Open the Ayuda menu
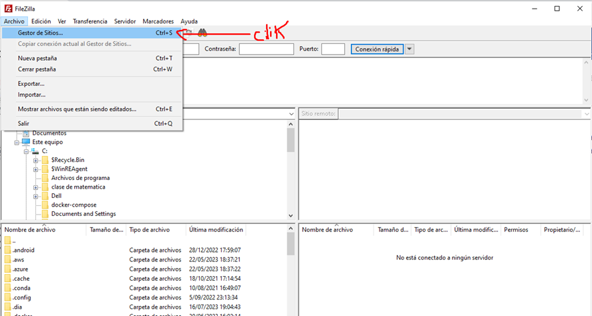 click(189, 21)
